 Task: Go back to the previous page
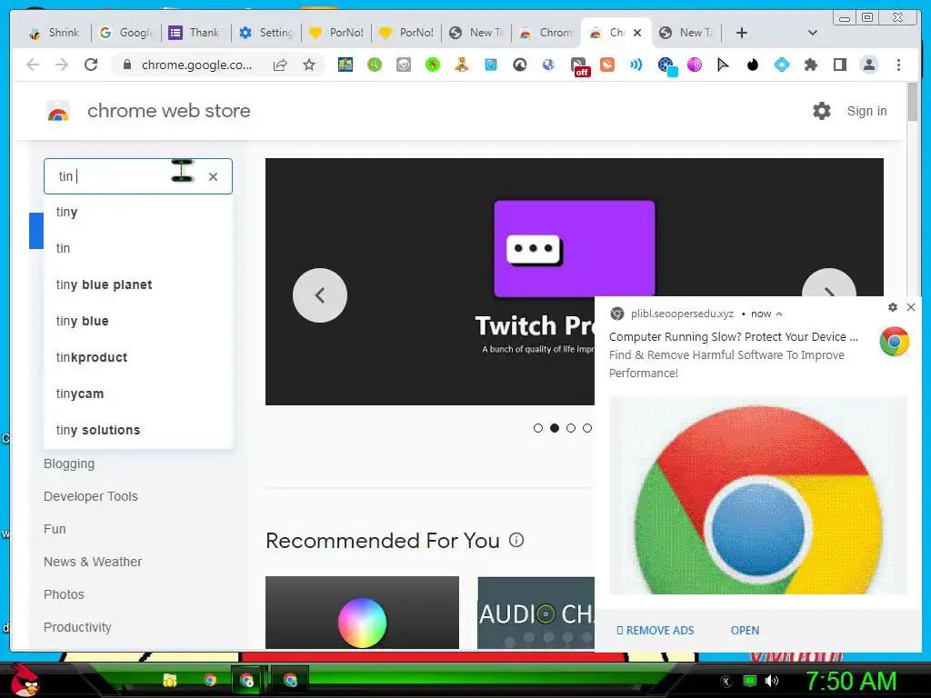click(x=33, y=65)
